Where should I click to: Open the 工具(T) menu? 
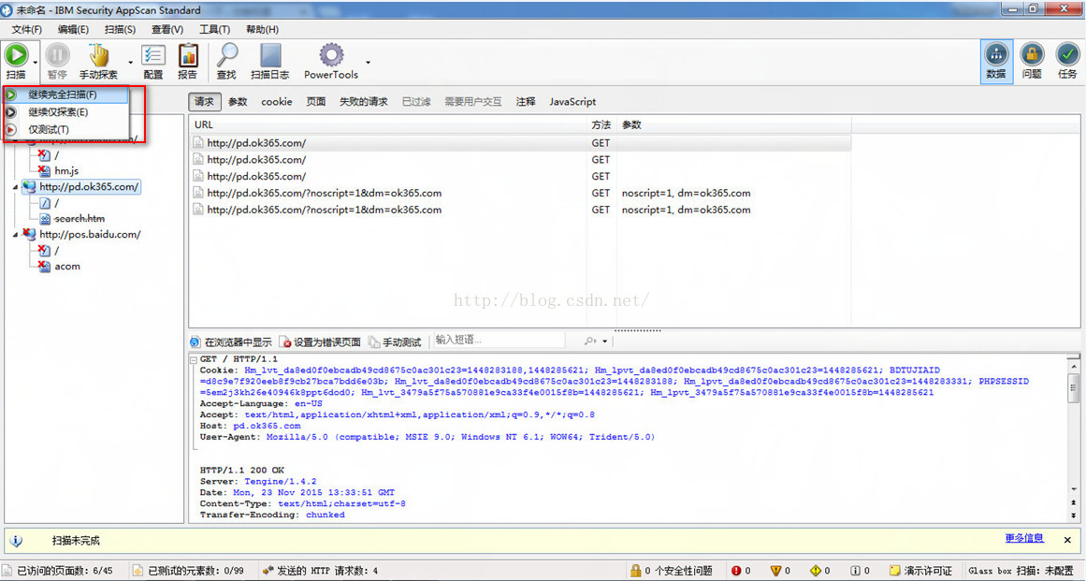coord(214,29)
